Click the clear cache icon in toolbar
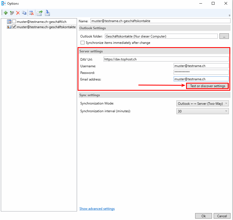Screen dimensions: 233x220 pos(31,13)
